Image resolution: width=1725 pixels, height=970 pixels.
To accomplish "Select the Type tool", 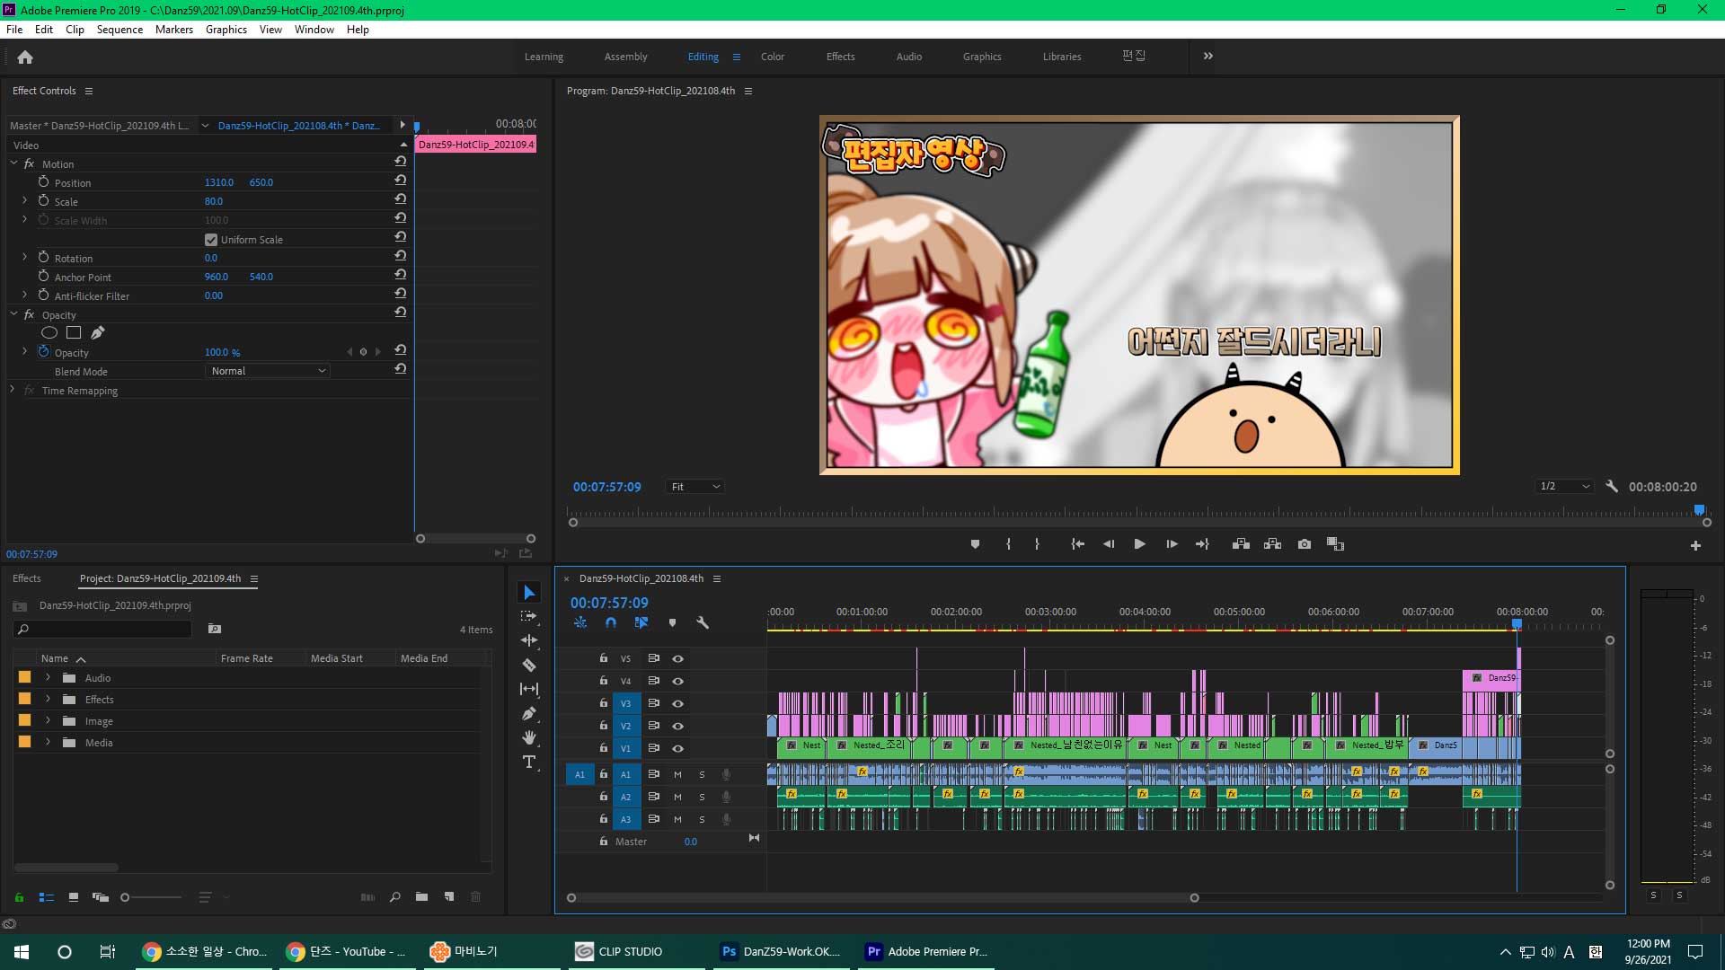I will click(529, 762).
